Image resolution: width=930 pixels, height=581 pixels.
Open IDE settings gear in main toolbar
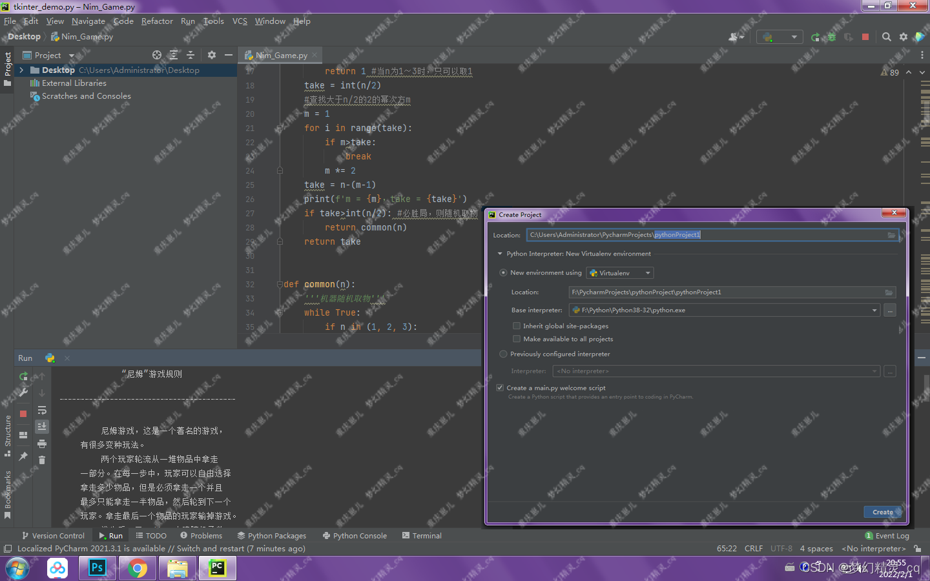point(904,37)
